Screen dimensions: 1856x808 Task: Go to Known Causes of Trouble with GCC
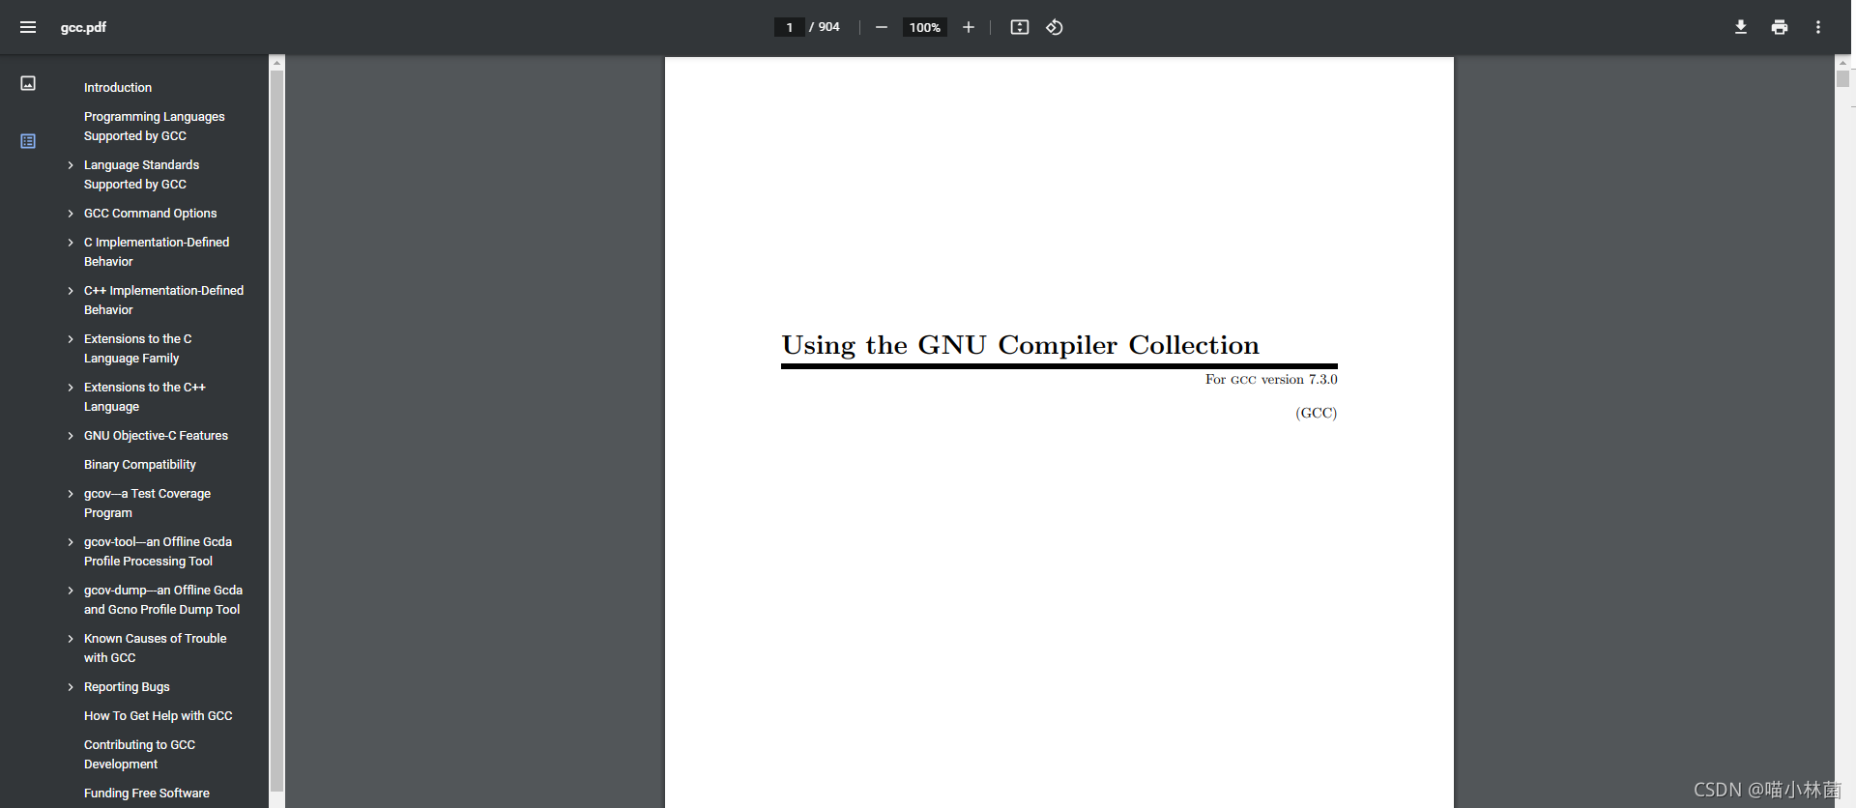(x=155, y=649)
